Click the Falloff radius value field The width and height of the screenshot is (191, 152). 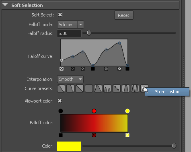pos(69,33)
